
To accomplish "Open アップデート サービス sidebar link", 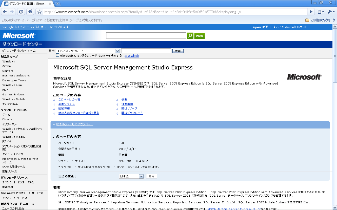I will [15, 198].
